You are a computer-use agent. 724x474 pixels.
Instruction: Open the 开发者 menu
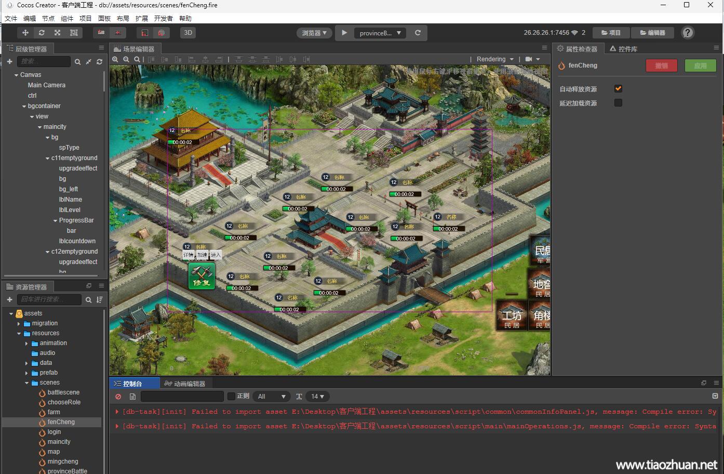(163, 18)
